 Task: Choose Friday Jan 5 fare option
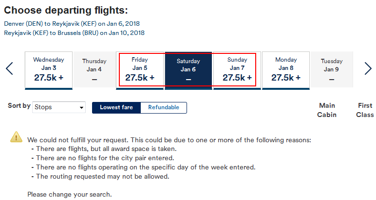click(140, 70)
